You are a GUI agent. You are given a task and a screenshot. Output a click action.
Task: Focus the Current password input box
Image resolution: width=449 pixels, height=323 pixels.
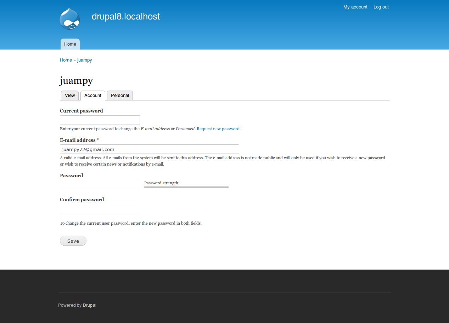[x=100, y=120]
